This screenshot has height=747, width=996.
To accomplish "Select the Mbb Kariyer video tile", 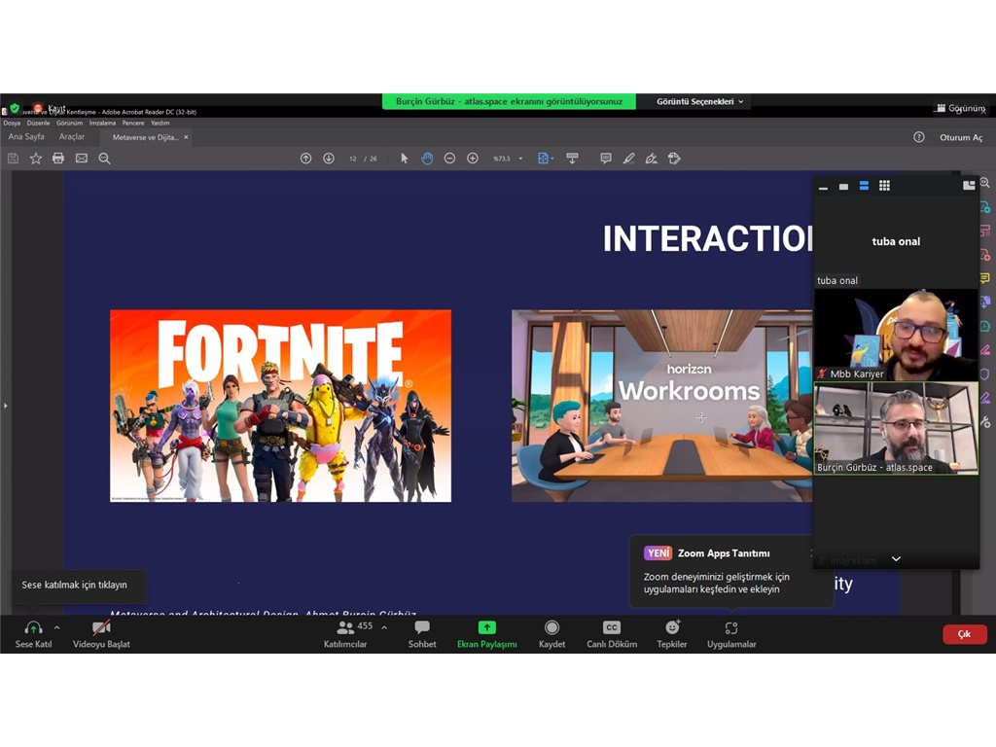I will (896, 335).
